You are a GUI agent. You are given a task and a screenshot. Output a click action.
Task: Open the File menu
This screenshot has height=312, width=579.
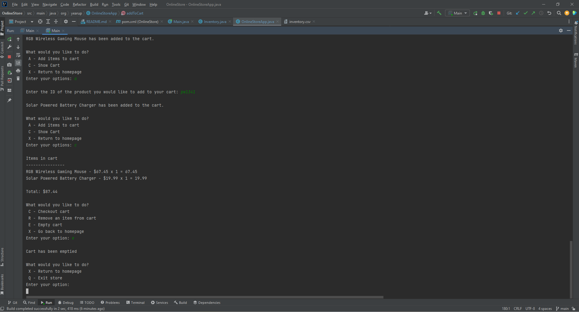(x=15, y=5)
